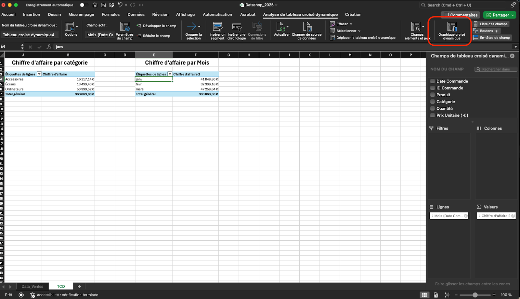
Task: Click Insérer une chronologie
Action: tap(237, 31)
